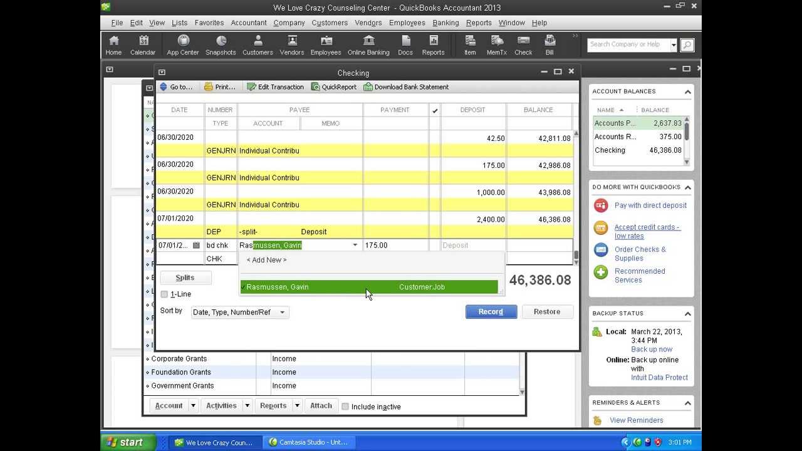Viewport: 802px width, 451px height.
Task: Click the Payment amount field 175.00
Action: click(395, 246)
